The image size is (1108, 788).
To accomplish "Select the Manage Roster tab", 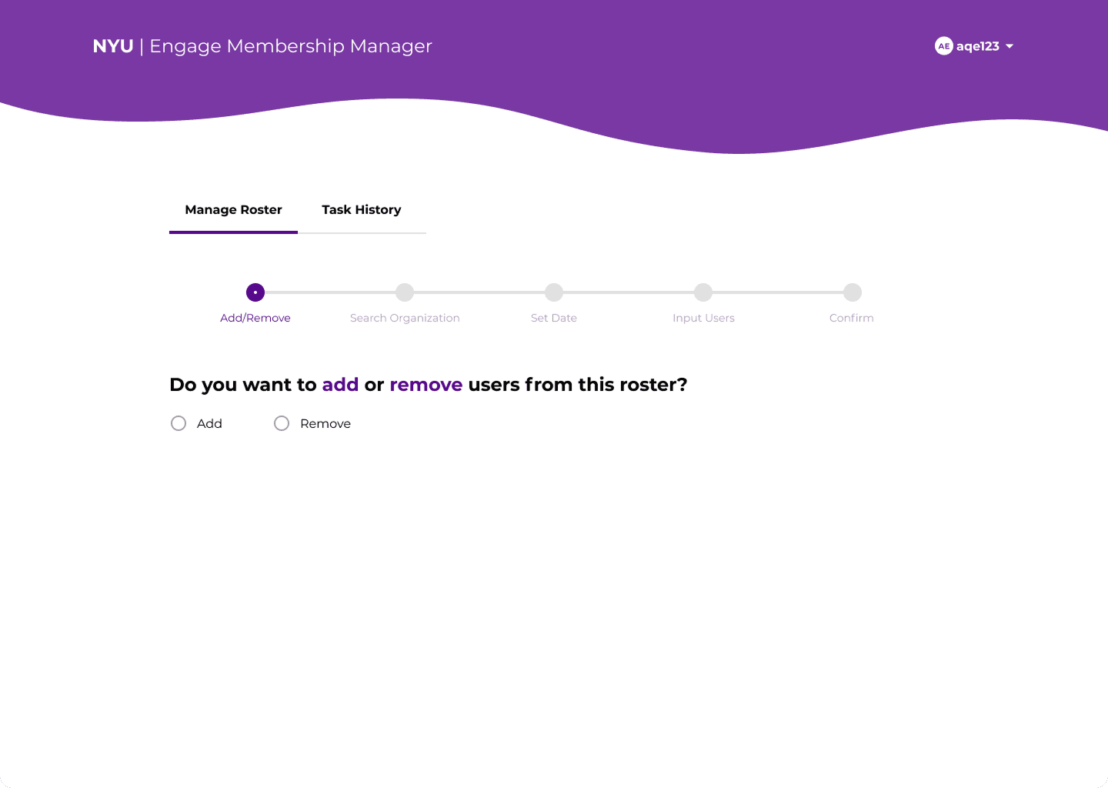I will (x=233, y=209).
